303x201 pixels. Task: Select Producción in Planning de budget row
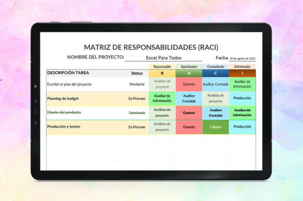(x=242, y=98)
